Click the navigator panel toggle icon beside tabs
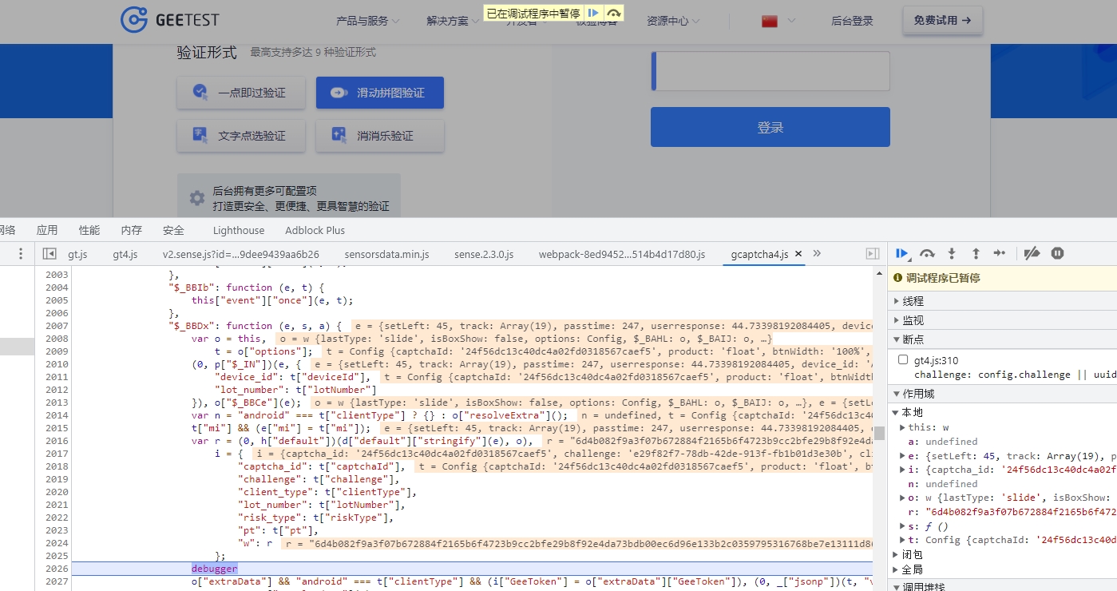 pos(51,253)
